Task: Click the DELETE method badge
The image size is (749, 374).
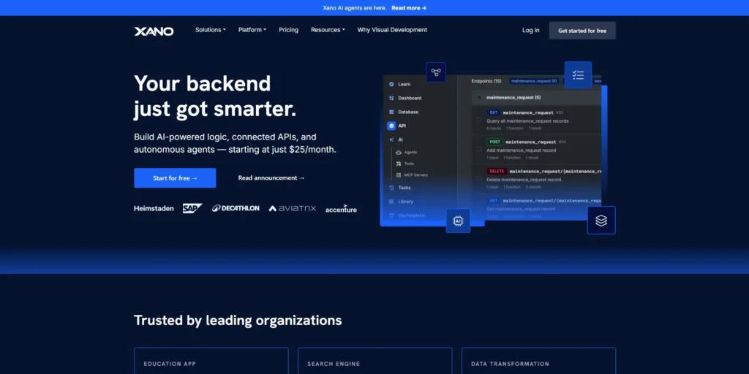Action: (497, 171)
